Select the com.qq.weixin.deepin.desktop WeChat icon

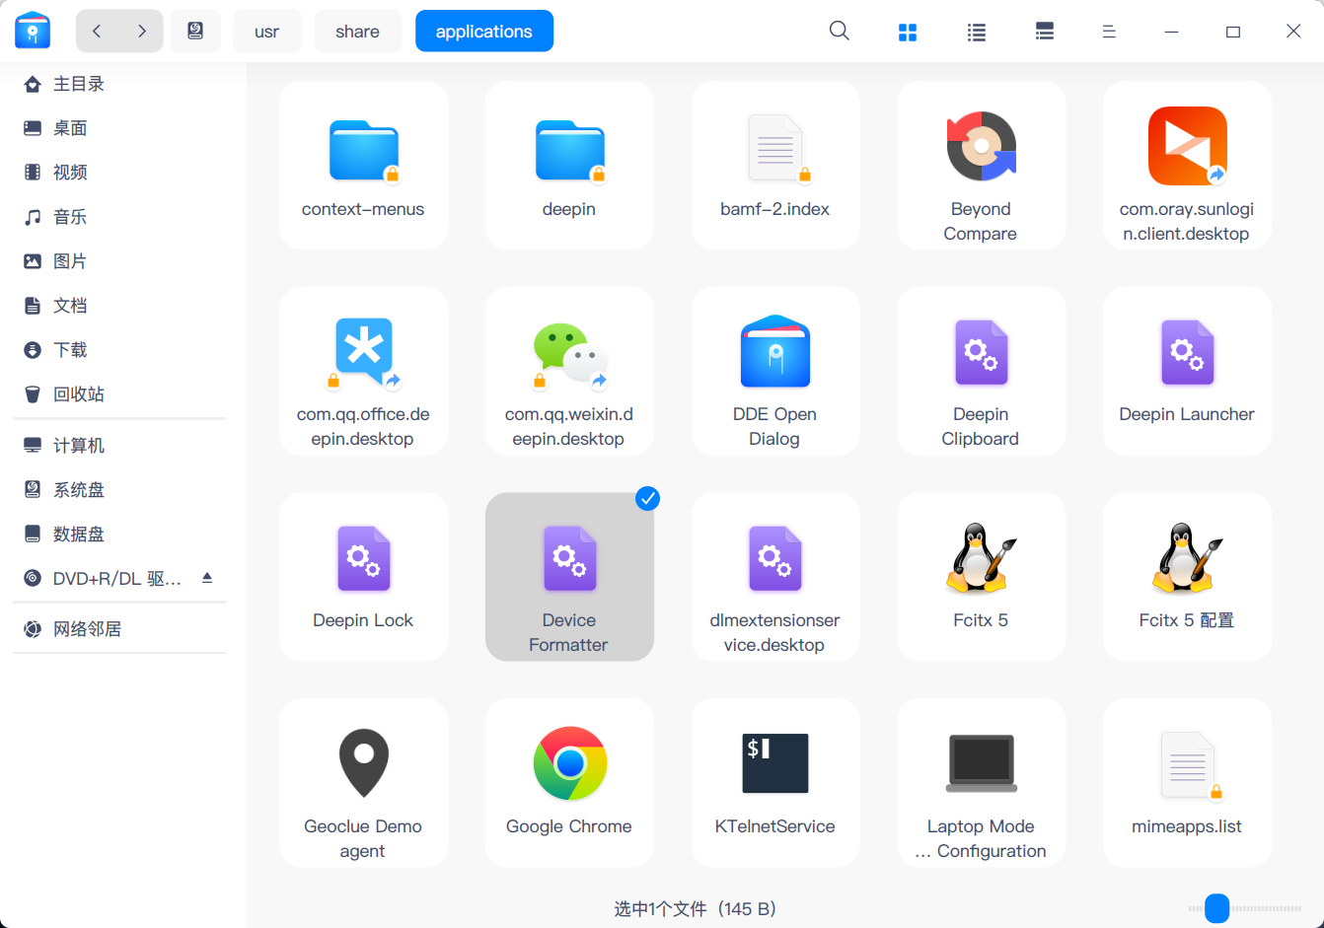tap(569, 351)
